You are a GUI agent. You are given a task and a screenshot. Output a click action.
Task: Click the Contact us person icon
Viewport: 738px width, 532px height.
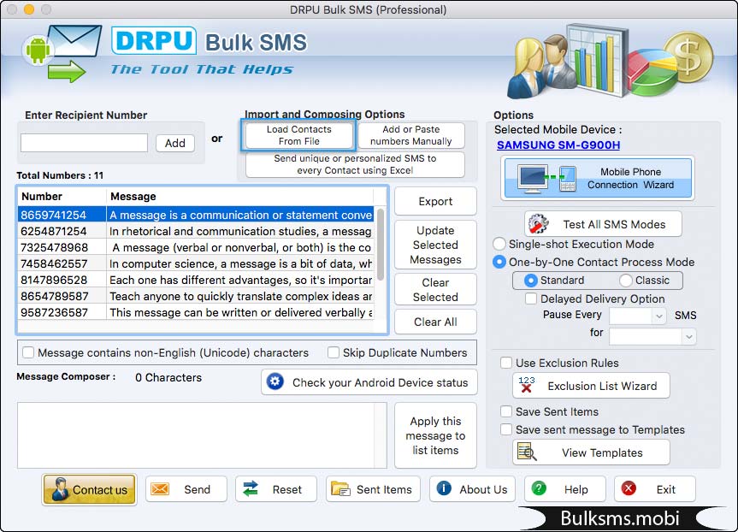(x=60, y=488)
